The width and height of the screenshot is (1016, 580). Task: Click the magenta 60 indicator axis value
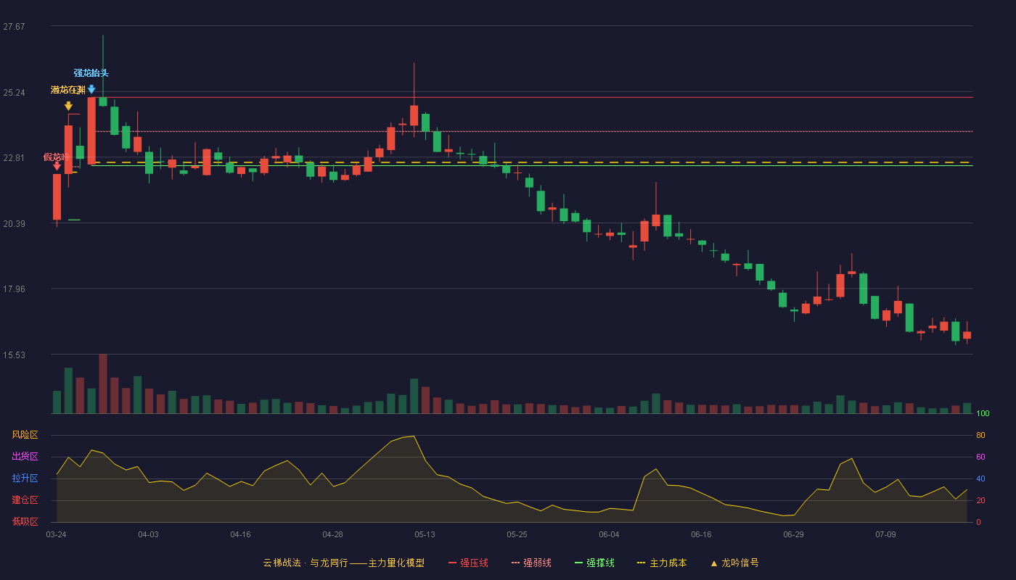pyautogui.click(x=980, y=457)
